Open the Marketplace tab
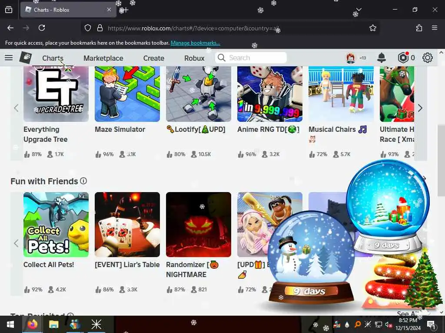This screenshot has width=445, height=333. (103, 58)
